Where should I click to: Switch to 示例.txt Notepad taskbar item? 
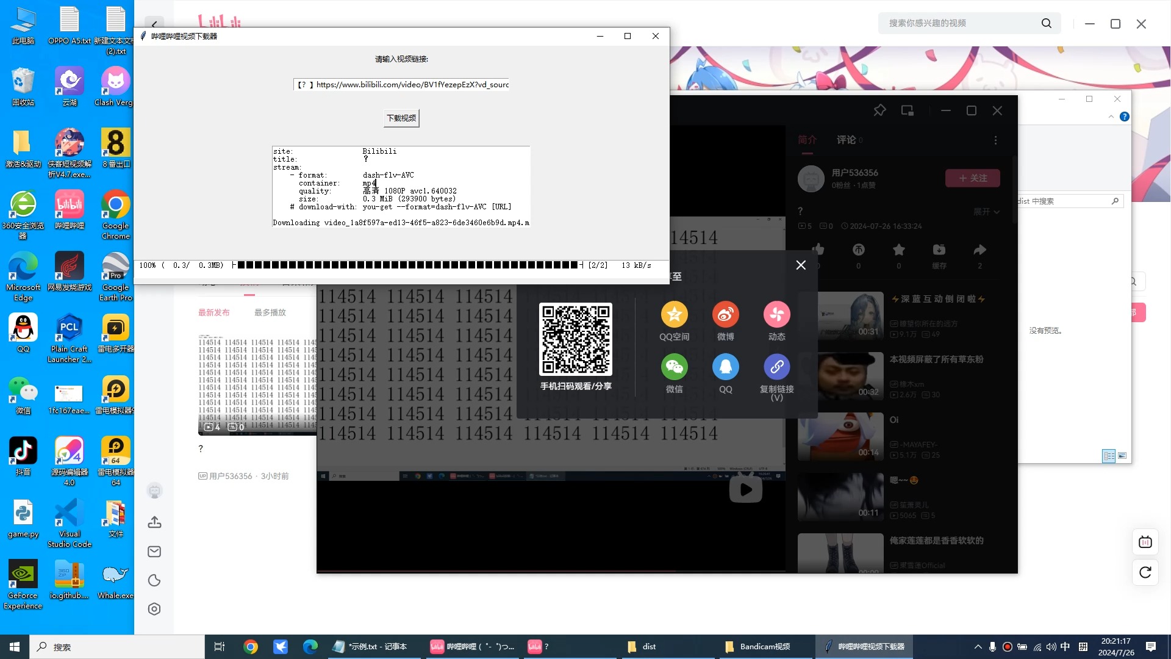coord(373,647)
